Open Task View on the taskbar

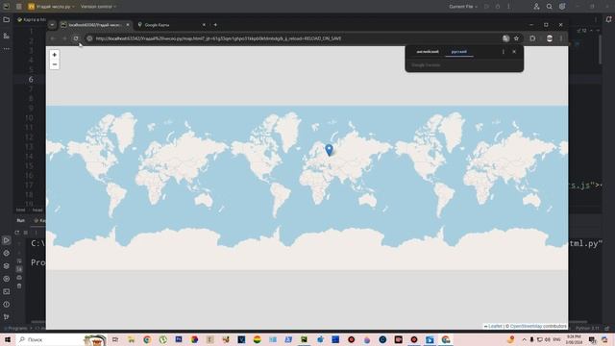(x=115, y=339)
